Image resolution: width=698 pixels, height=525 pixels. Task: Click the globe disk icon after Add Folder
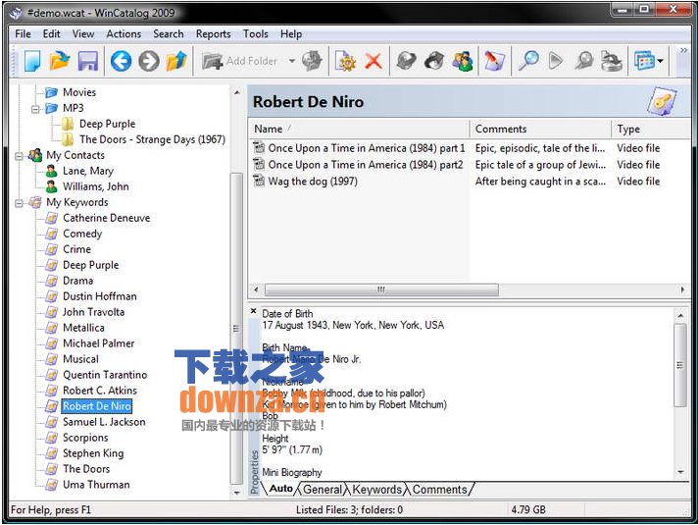click(x=312, y=61)
